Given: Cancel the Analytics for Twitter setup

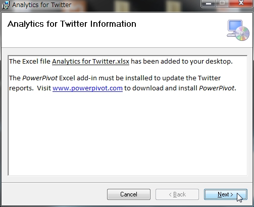Looking at the screenshot, I should click(x=129, y=194).
